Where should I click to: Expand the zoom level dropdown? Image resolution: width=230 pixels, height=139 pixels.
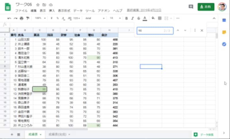(40, 18)
